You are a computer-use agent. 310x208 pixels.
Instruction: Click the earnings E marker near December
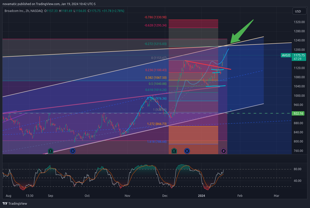174,151
